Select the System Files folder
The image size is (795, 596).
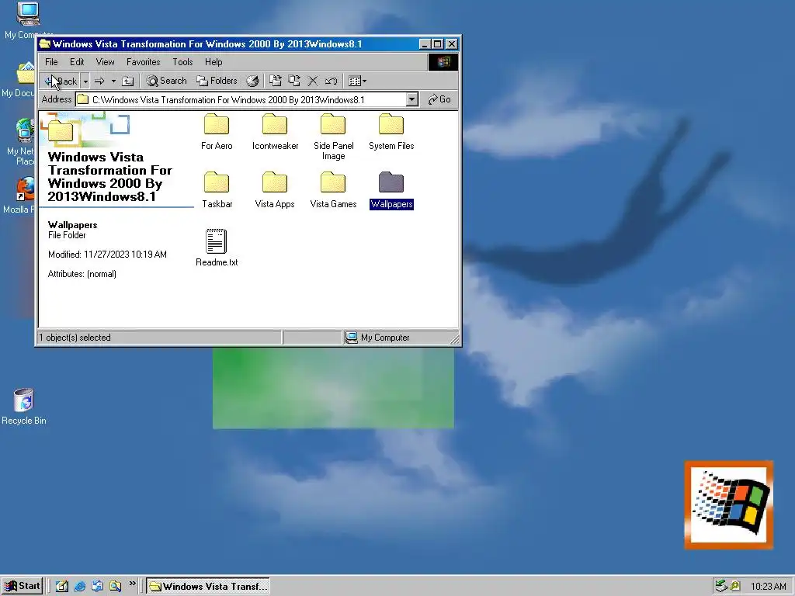(391, 132)
